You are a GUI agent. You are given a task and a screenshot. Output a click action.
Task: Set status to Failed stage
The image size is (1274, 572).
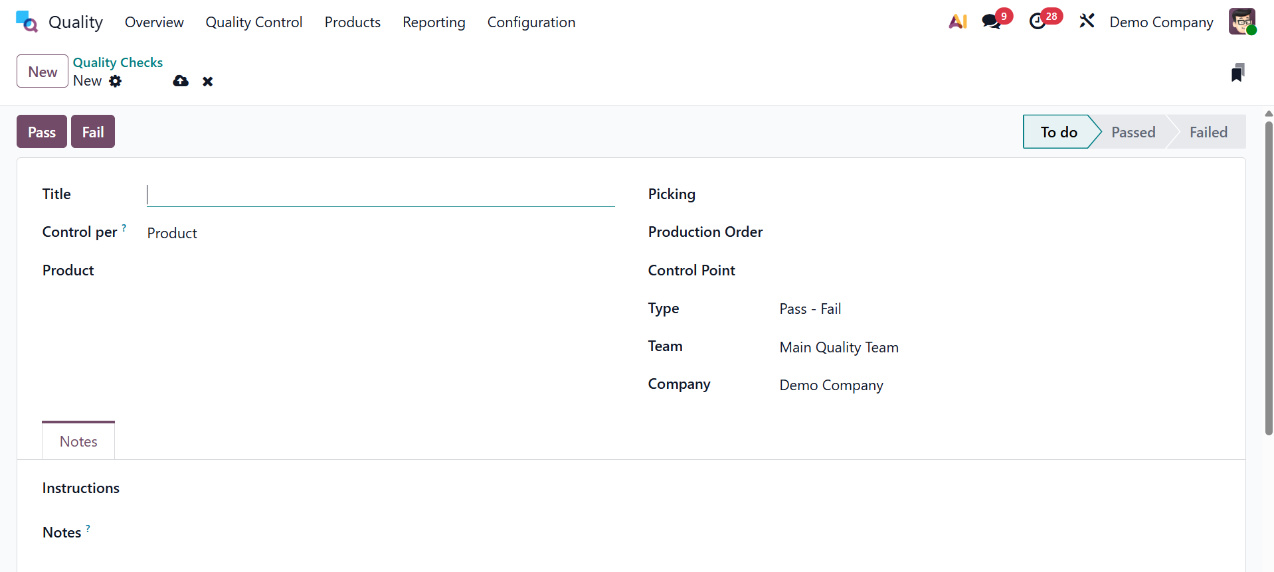tap(1208, 132)
